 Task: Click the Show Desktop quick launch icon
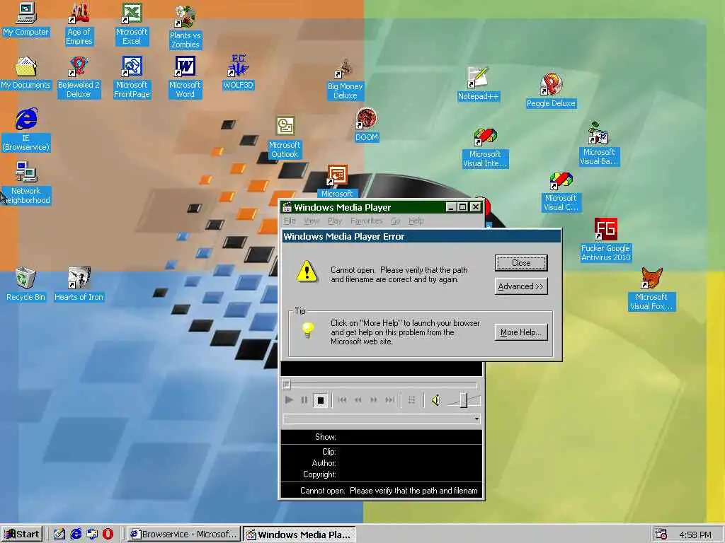59,535
